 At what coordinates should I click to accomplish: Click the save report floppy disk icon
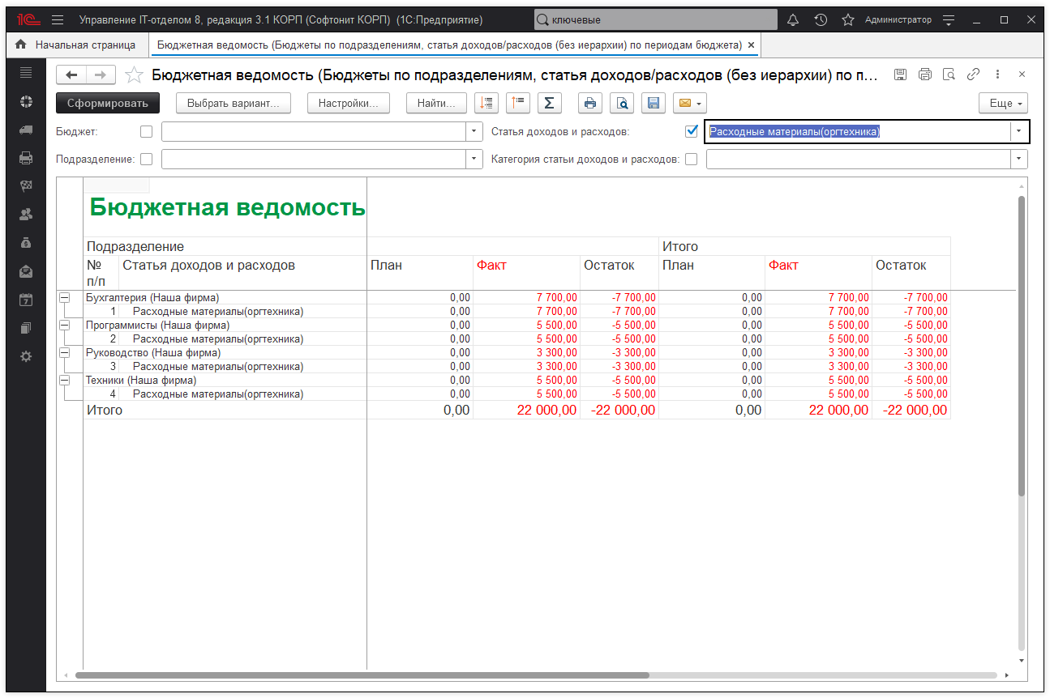tap(653, 103)
